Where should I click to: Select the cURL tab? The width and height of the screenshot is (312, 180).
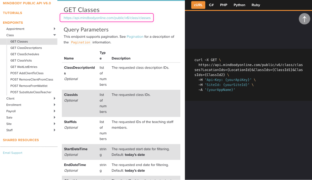198,5
